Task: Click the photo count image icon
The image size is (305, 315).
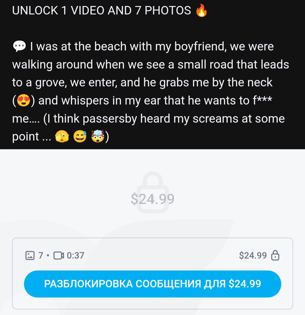Action: click(30, 255)
